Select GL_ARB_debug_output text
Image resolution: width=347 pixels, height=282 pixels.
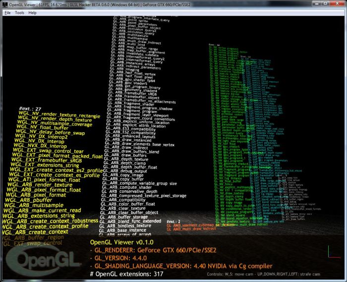[125, 171]
